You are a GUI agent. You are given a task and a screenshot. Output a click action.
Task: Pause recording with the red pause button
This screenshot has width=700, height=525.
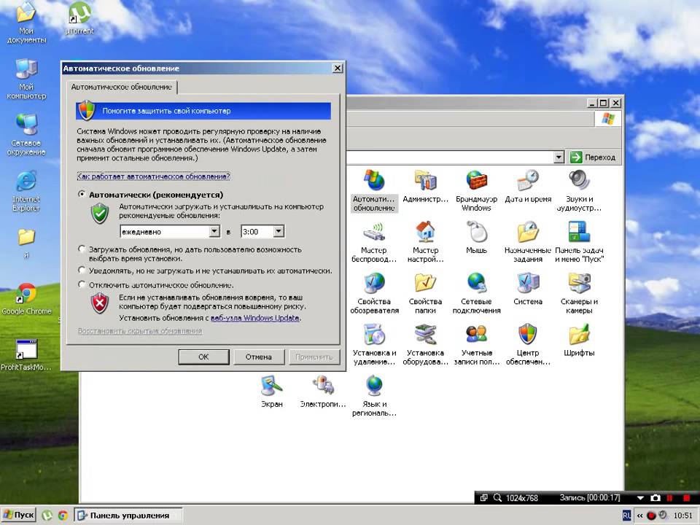pos(669,498)
